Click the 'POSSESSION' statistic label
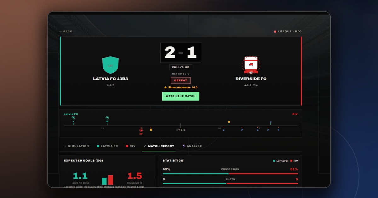The height and width of the screenshot is (198, 378). [230, 169]
